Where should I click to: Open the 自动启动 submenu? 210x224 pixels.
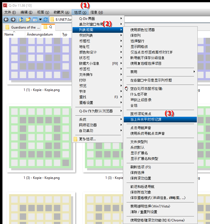point(98,130)
